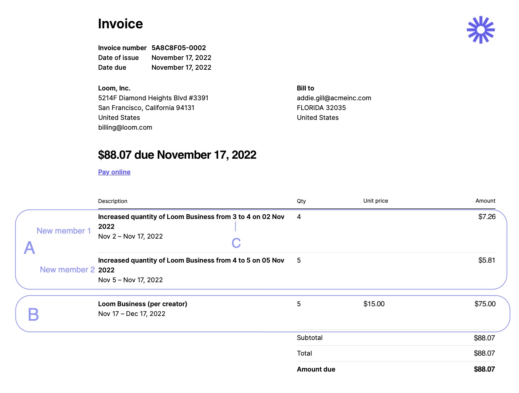
Task: Select invoice number 5A8C8F05-0002
Action: click(179, 48)
